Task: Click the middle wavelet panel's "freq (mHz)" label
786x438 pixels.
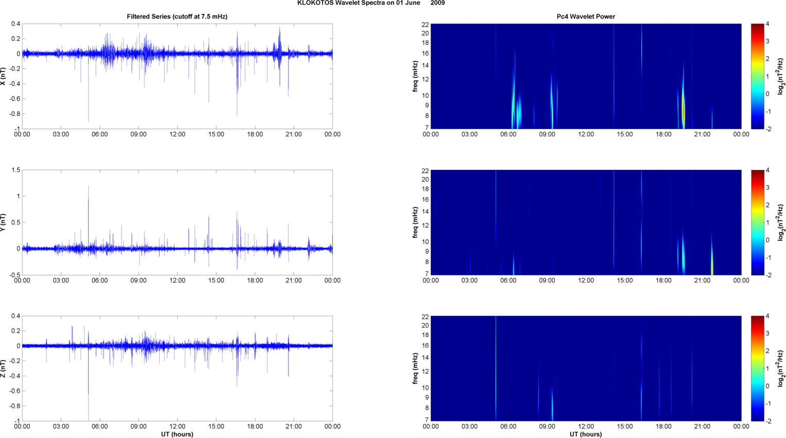Action: pyautogui.click(x=415, y=222)
